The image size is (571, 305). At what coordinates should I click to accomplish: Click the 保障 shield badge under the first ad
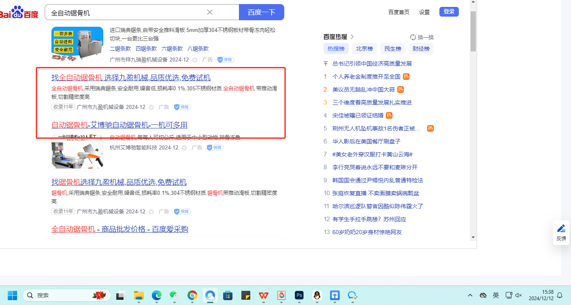pos(225,60)
